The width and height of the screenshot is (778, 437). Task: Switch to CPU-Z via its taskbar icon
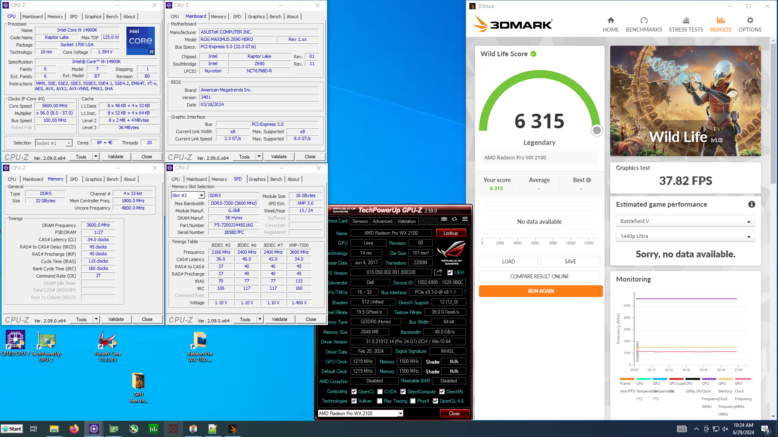tap(94, 429)
